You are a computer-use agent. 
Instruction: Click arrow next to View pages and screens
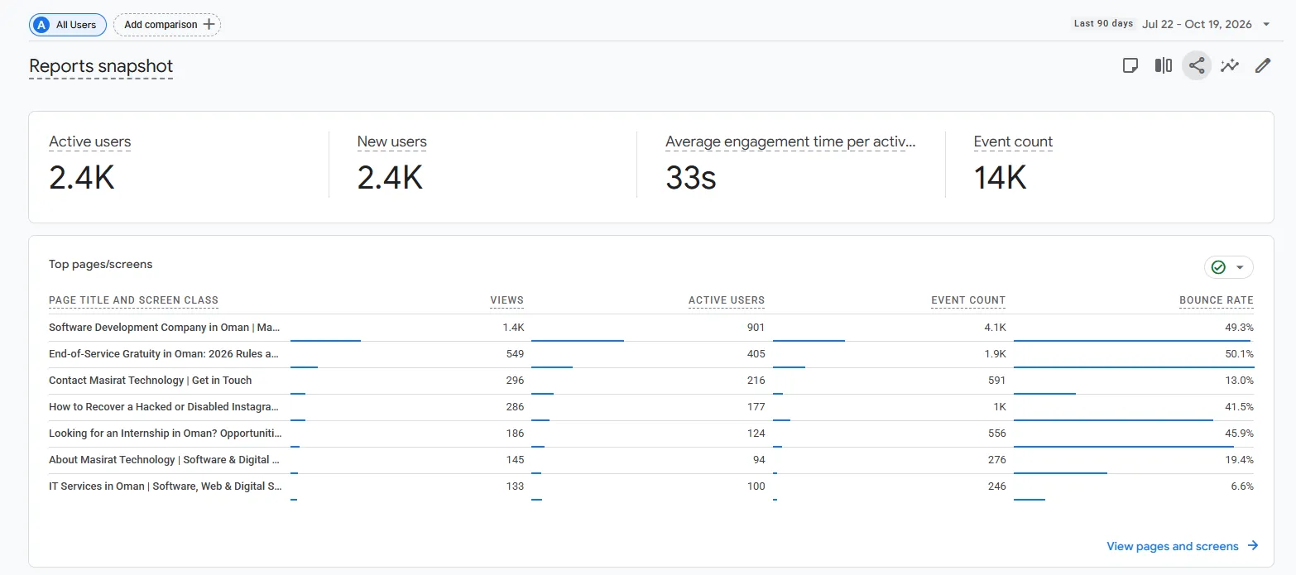[x=1253, y=546]
